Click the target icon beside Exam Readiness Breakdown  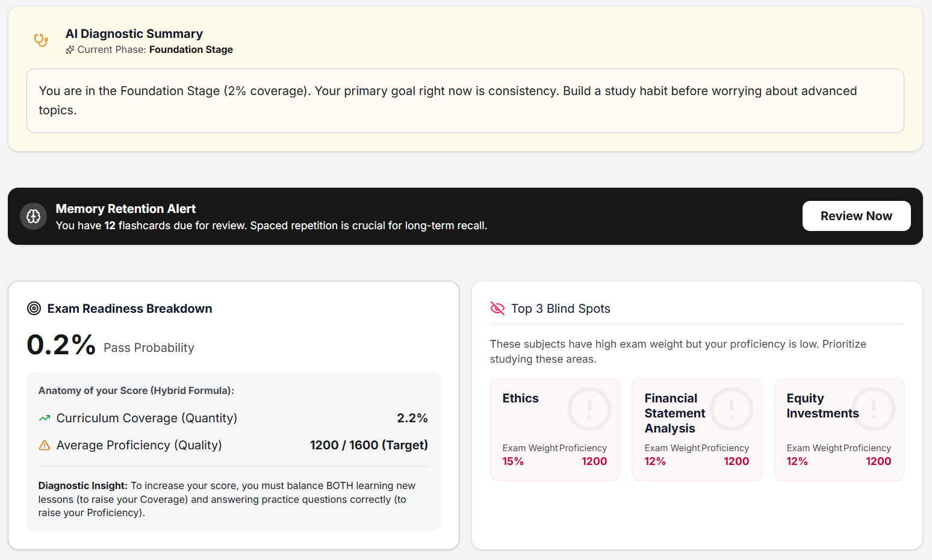(x=34, y=309)
